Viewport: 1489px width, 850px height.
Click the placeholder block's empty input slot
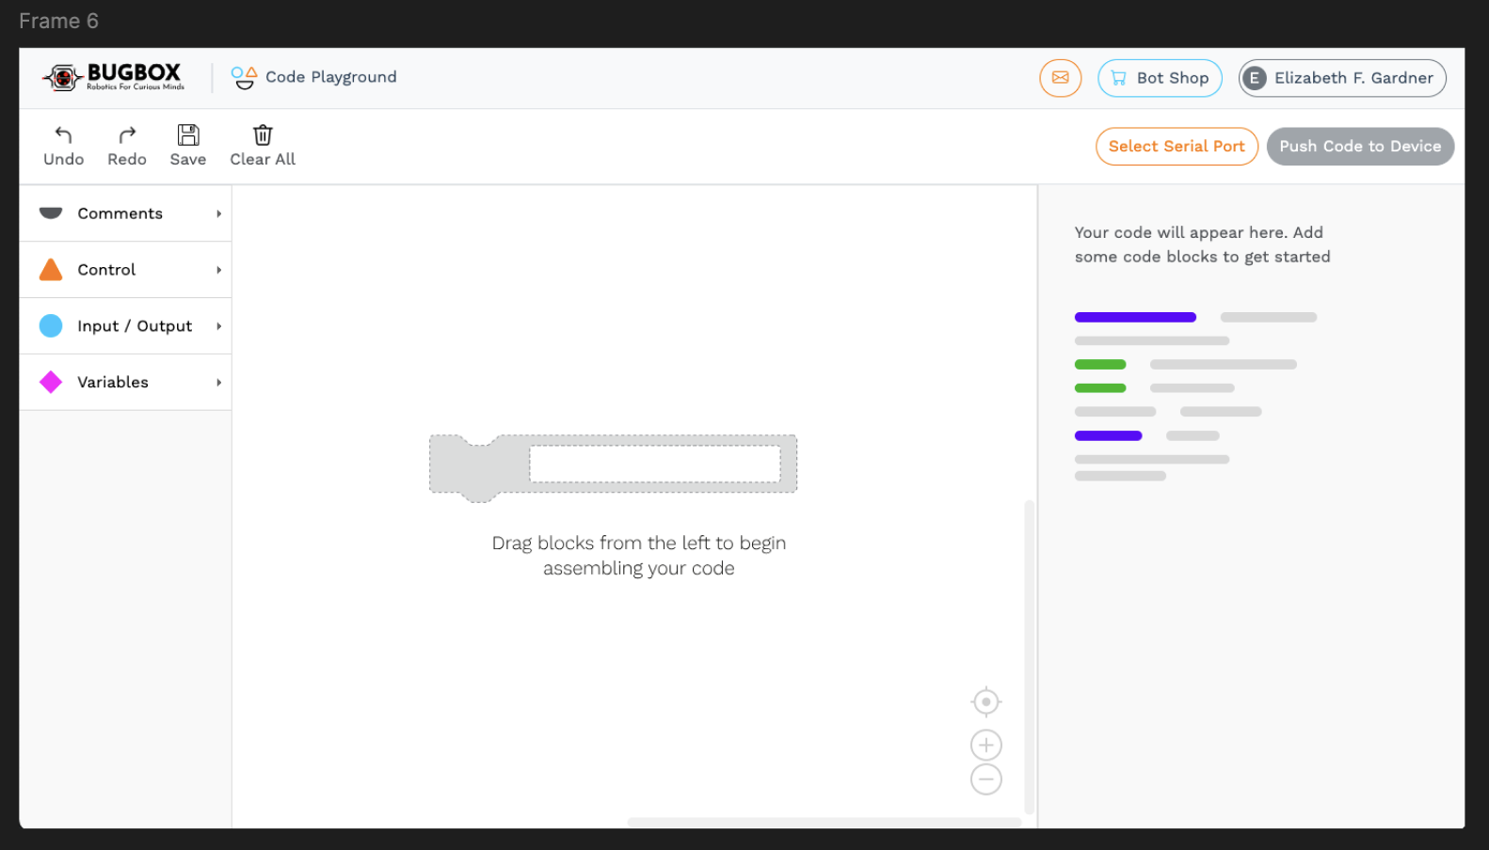655,464
